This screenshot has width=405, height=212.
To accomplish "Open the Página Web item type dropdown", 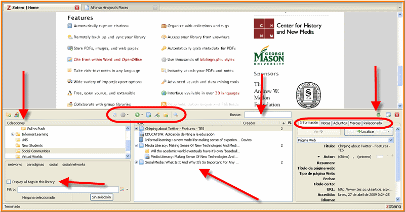I will click(x=391, y=140).
